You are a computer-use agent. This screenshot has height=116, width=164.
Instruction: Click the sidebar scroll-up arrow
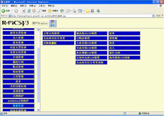pyautogui.click(x=38, y=30)
